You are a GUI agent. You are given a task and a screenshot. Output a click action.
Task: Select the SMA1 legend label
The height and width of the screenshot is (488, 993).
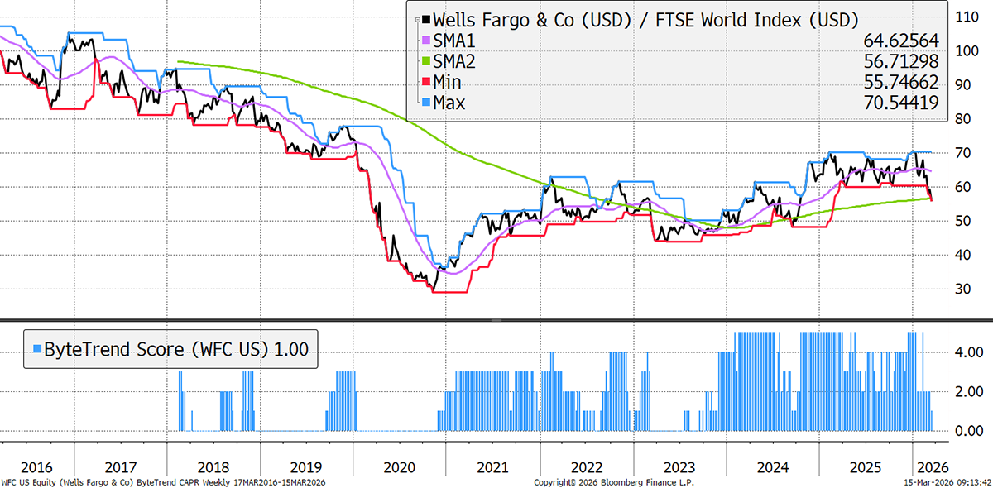point(453,41)
